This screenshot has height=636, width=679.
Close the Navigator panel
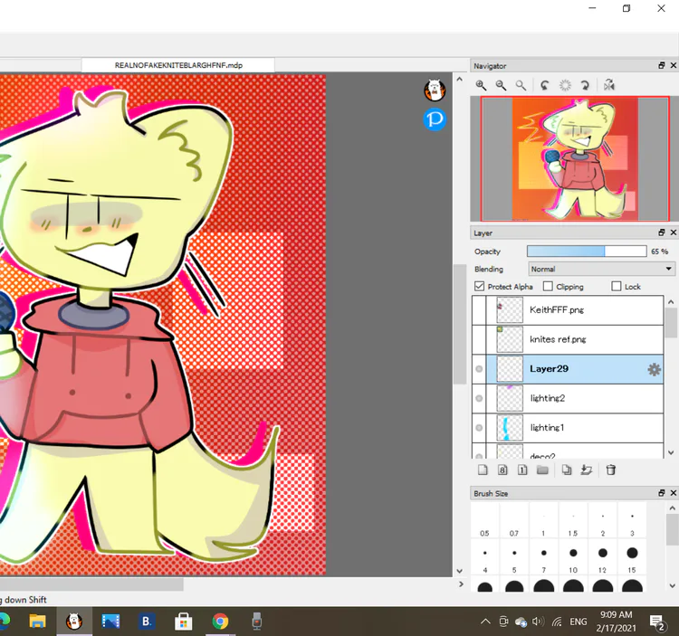click(674, 65)
